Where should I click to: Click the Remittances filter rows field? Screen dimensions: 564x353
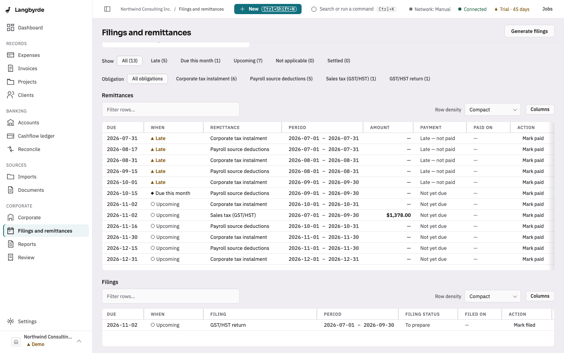171,109
